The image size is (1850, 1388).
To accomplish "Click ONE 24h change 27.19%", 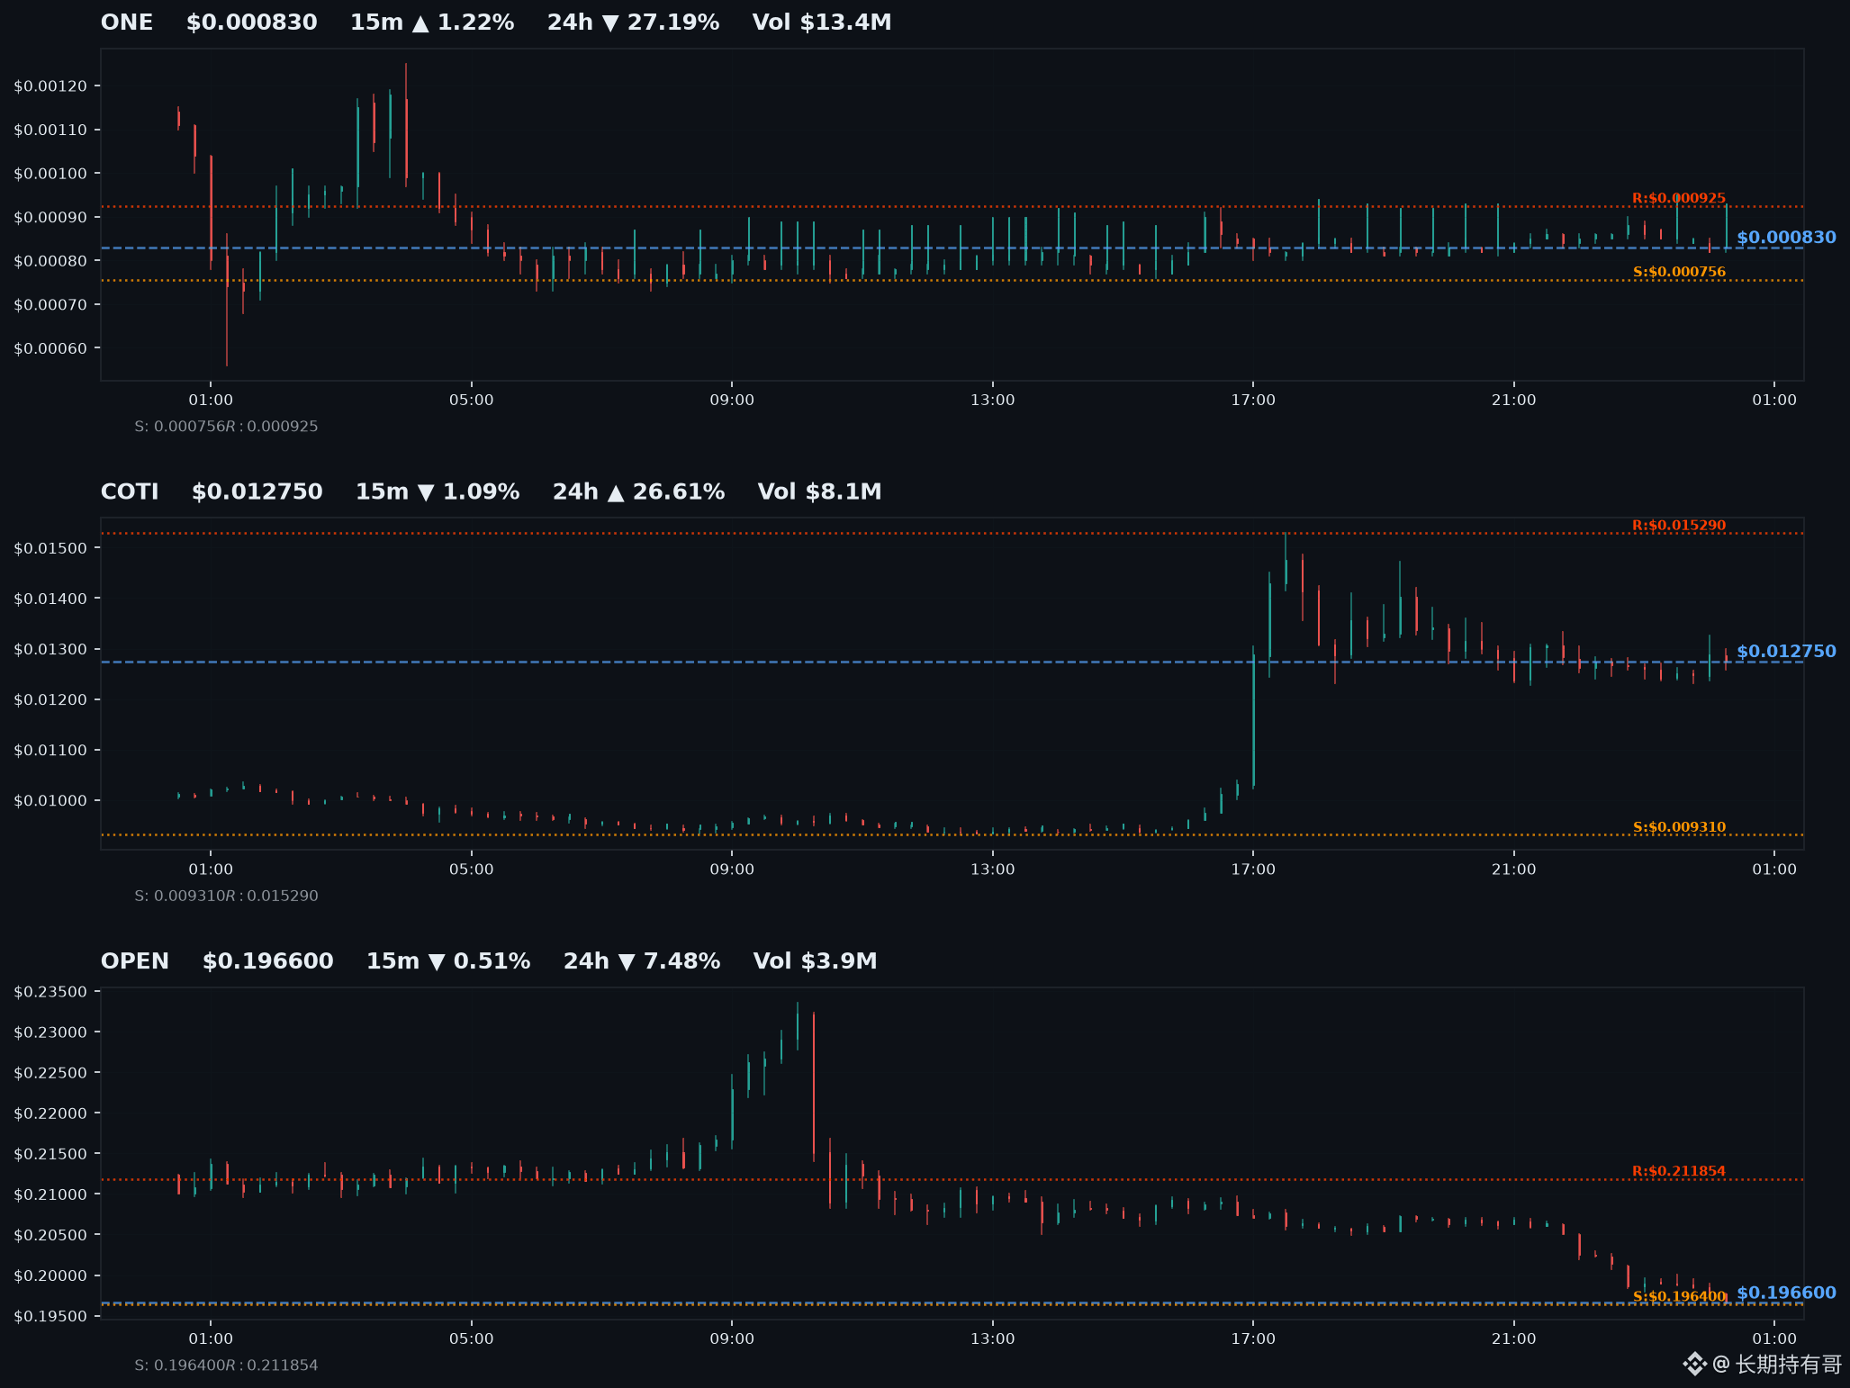I will [x=634, y=23].
